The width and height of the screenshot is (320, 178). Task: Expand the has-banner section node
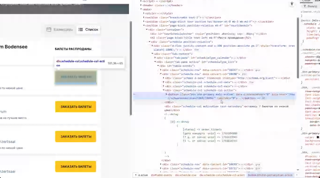coord(144,22)
